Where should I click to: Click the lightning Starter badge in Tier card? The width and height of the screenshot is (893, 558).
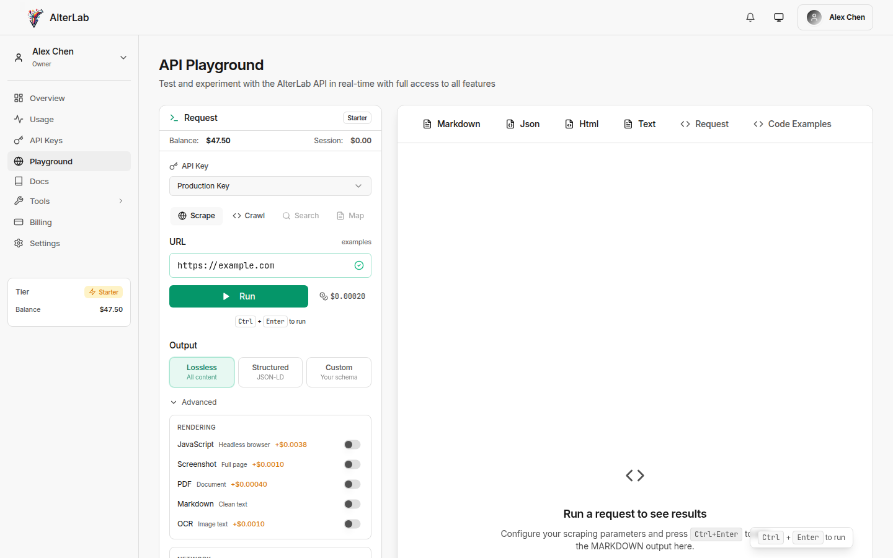pyautogui.click(x=104, y=292)
